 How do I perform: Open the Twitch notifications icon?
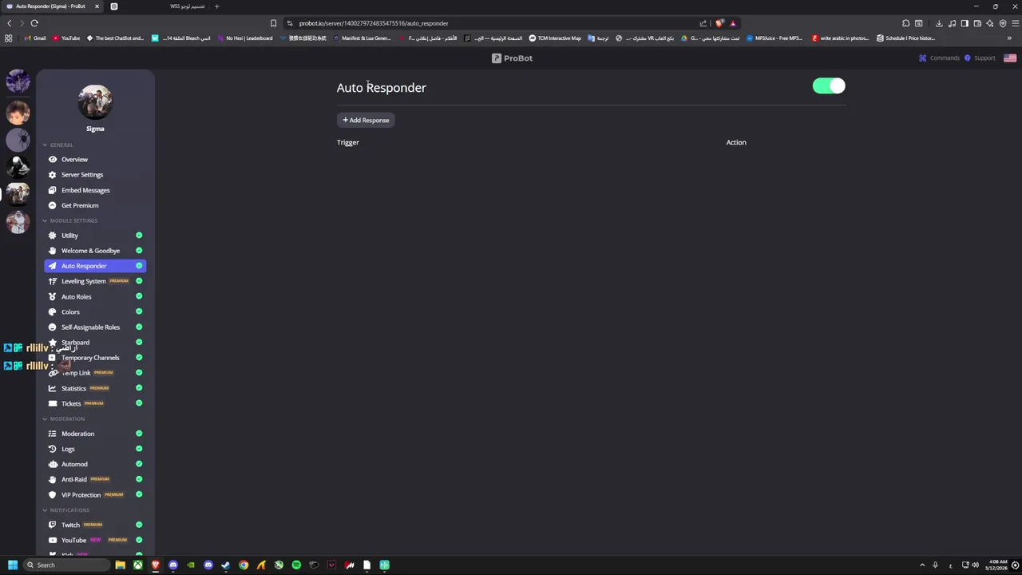click(x=53, y=525)
